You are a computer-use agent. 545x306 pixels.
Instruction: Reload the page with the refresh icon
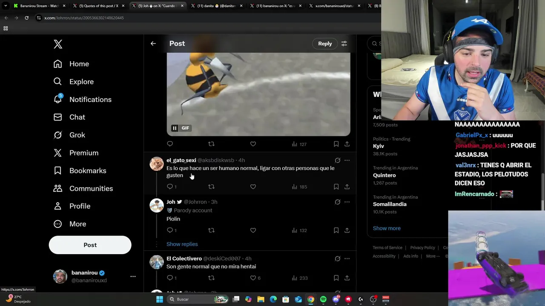[26, 18]
